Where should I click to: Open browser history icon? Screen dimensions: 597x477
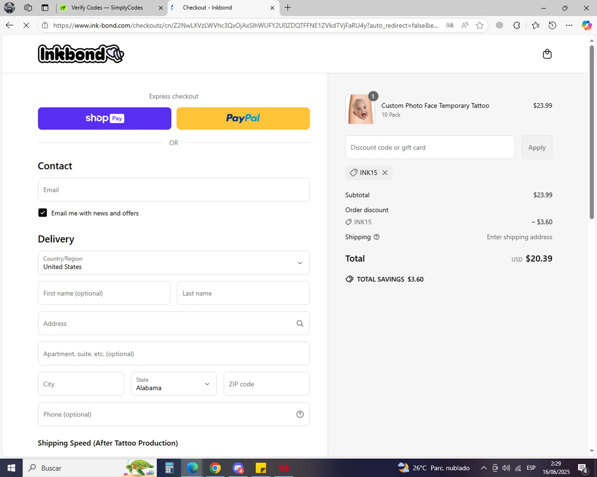pos(552,25)
